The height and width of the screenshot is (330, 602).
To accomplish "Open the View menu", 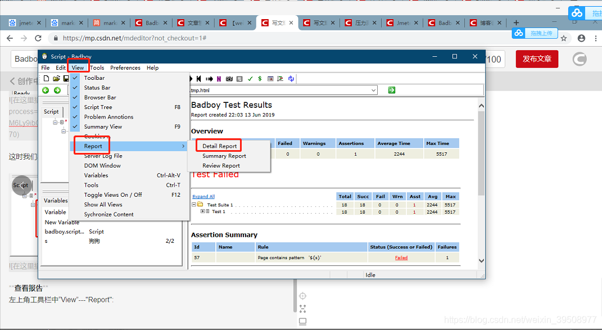I will pos(78,67).
